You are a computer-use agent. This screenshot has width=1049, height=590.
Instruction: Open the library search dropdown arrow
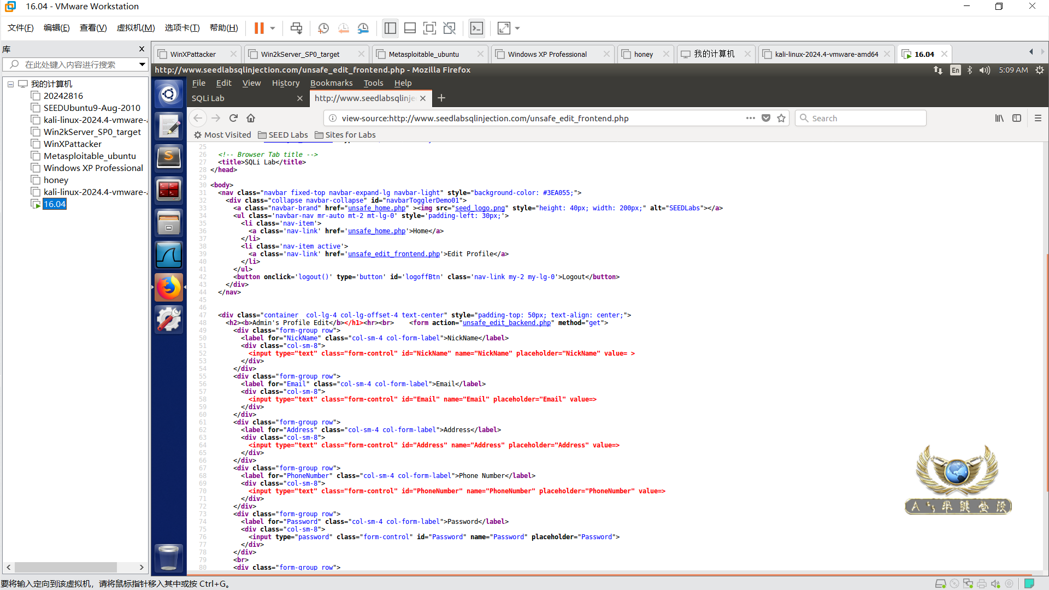(142, 64)
